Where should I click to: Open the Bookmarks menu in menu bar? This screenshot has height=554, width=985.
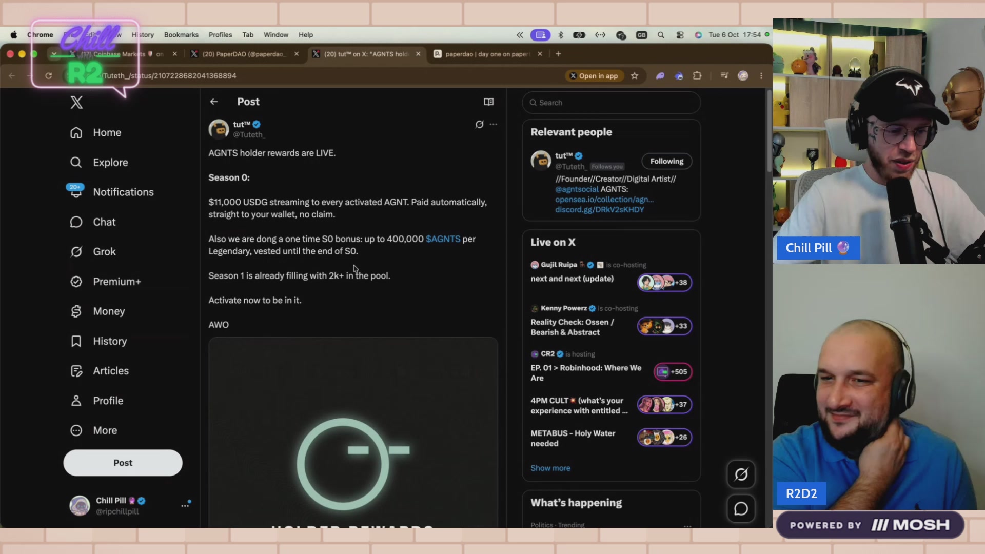coord(181,35)
